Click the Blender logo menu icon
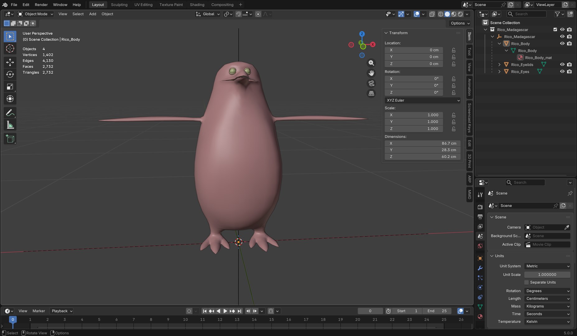Image resolution: width=577 pixels, height=336 pixels. coord(5,5)
